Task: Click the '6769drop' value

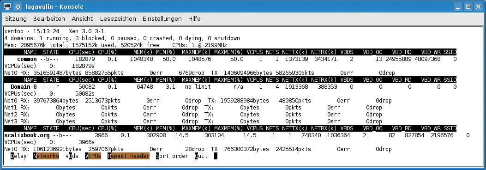Action: [192, 73]
